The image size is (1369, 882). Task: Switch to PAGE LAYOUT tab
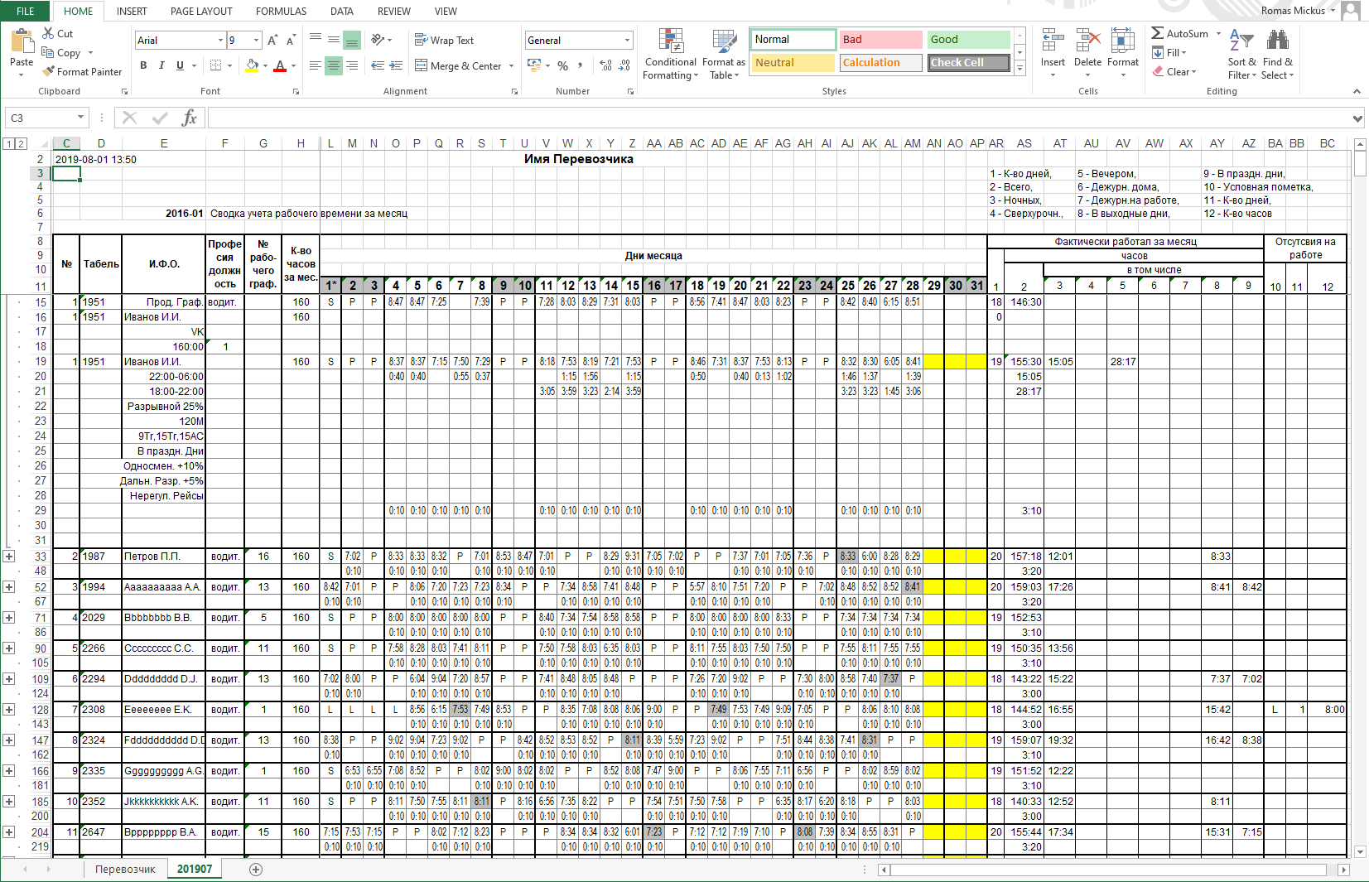[x=201, y=11]
